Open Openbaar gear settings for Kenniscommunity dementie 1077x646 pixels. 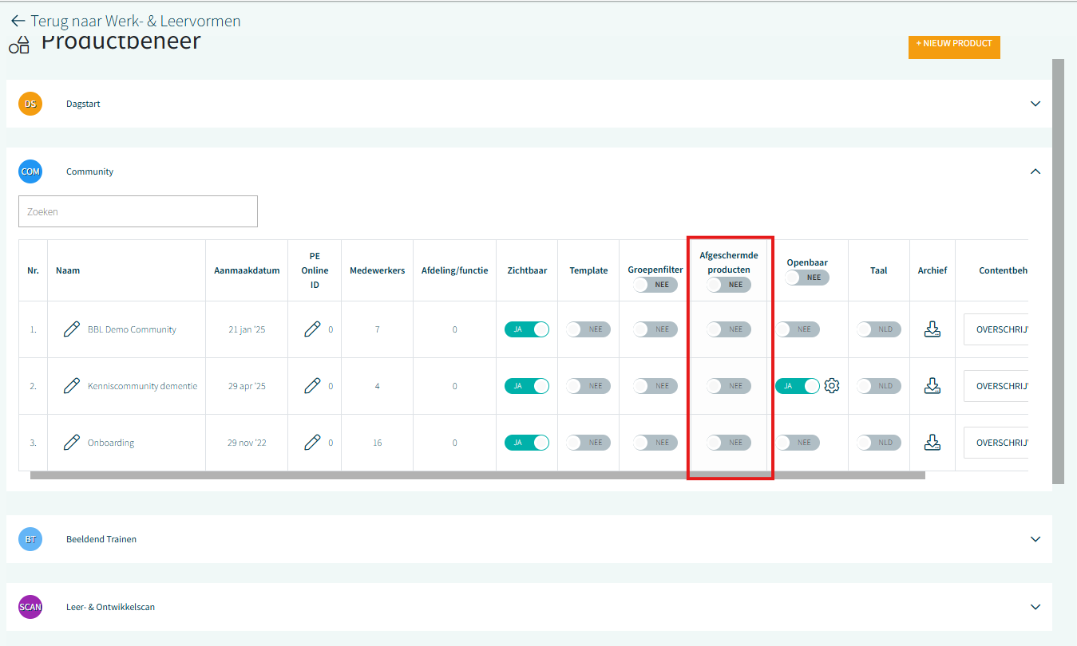832,386
